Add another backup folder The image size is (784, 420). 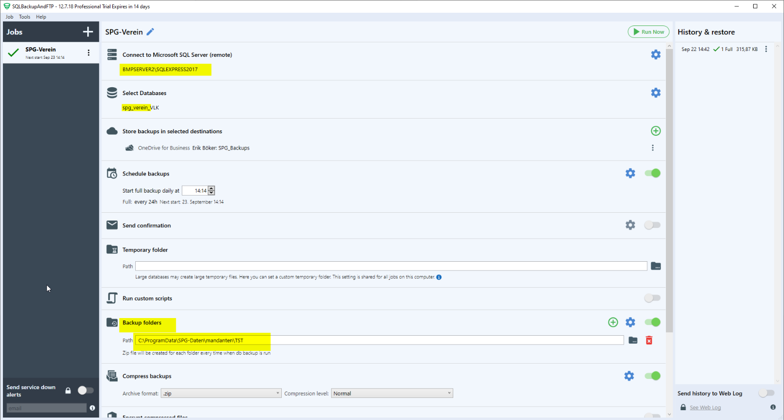(x=613, y=322)
